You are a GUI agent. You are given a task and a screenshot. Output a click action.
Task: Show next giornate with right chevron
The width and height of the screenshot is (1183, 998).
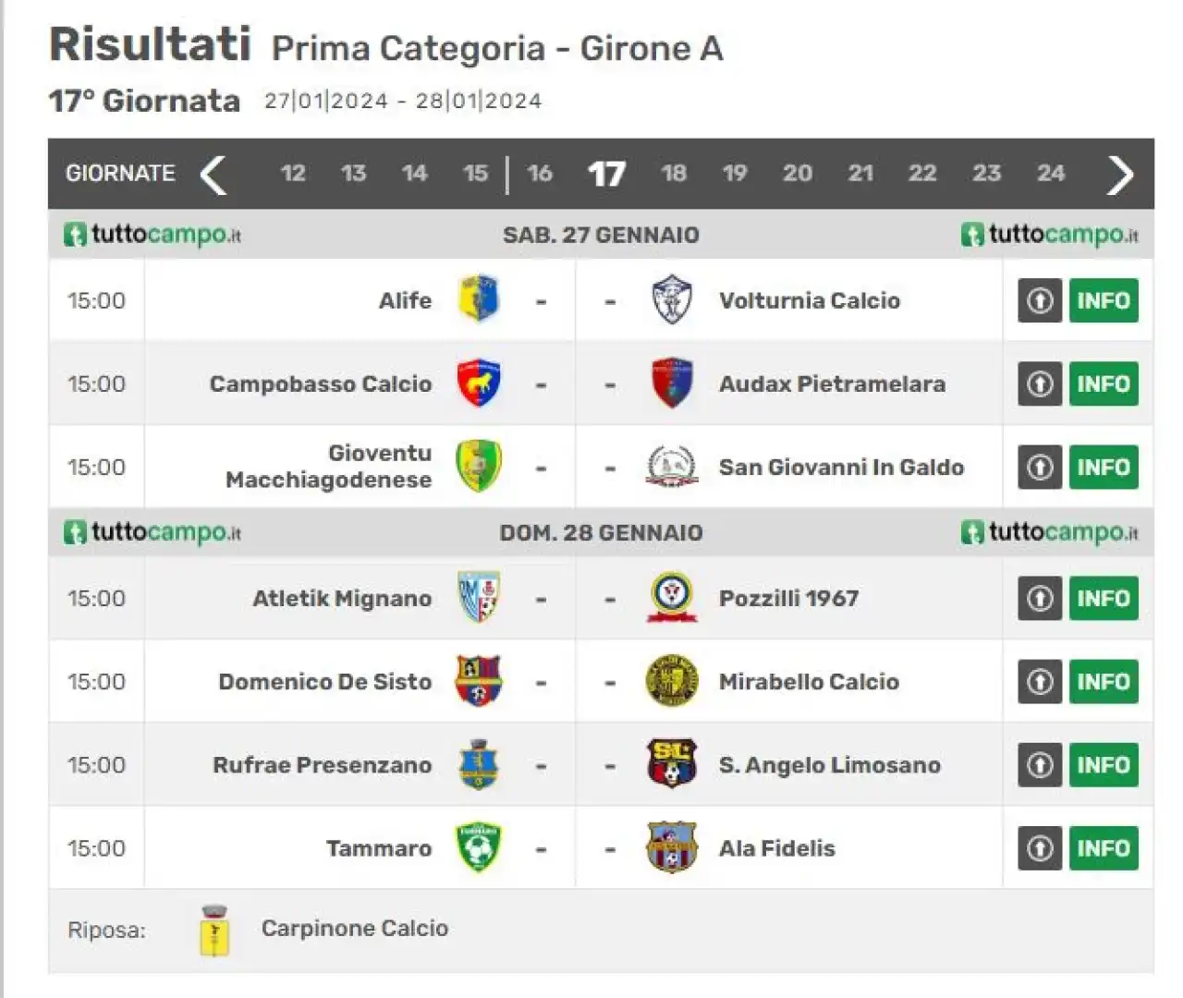(x=1120, y=174)
